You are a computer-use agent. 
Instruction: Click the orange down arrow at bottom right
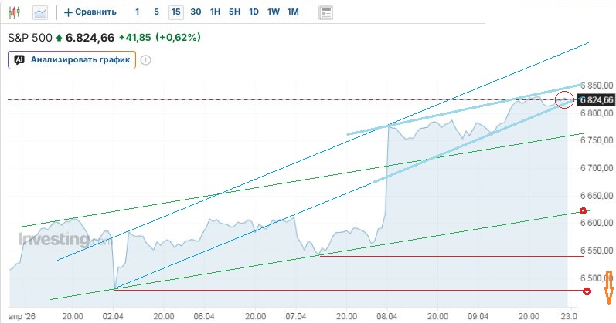click(609, 286)
